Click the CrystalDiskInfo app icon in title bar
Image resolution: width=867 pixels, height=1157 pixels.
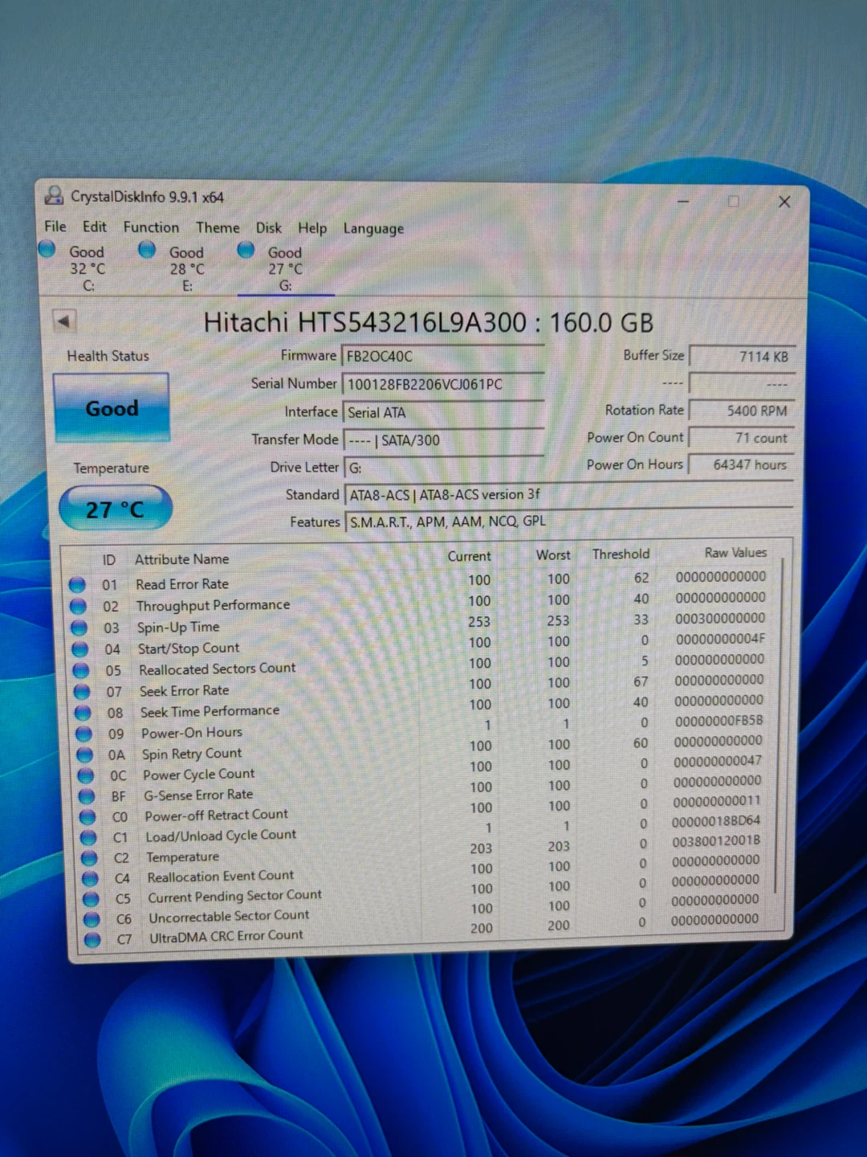click(x=54, y=195)
